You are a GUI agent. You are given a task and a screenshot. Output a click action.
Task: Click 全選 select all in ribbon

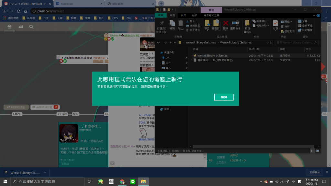(x=303, y=21)
